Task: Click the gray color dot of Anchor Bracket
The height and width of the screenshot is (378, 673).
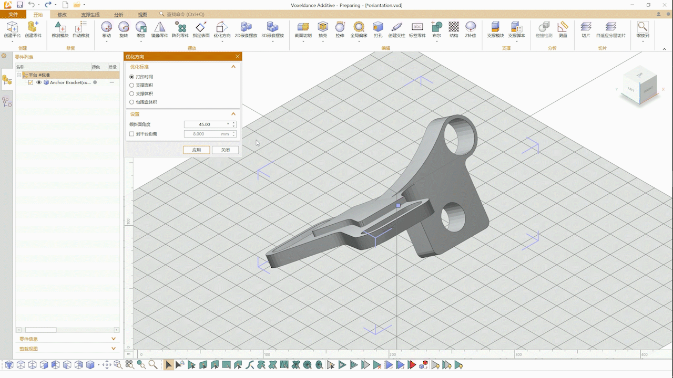Action: (95, 82)
